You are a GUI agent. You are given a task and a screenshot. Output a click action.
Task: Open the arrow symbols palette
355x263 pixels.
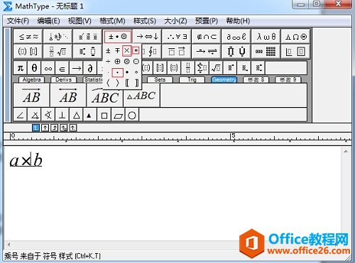click(x=147, y=36)
